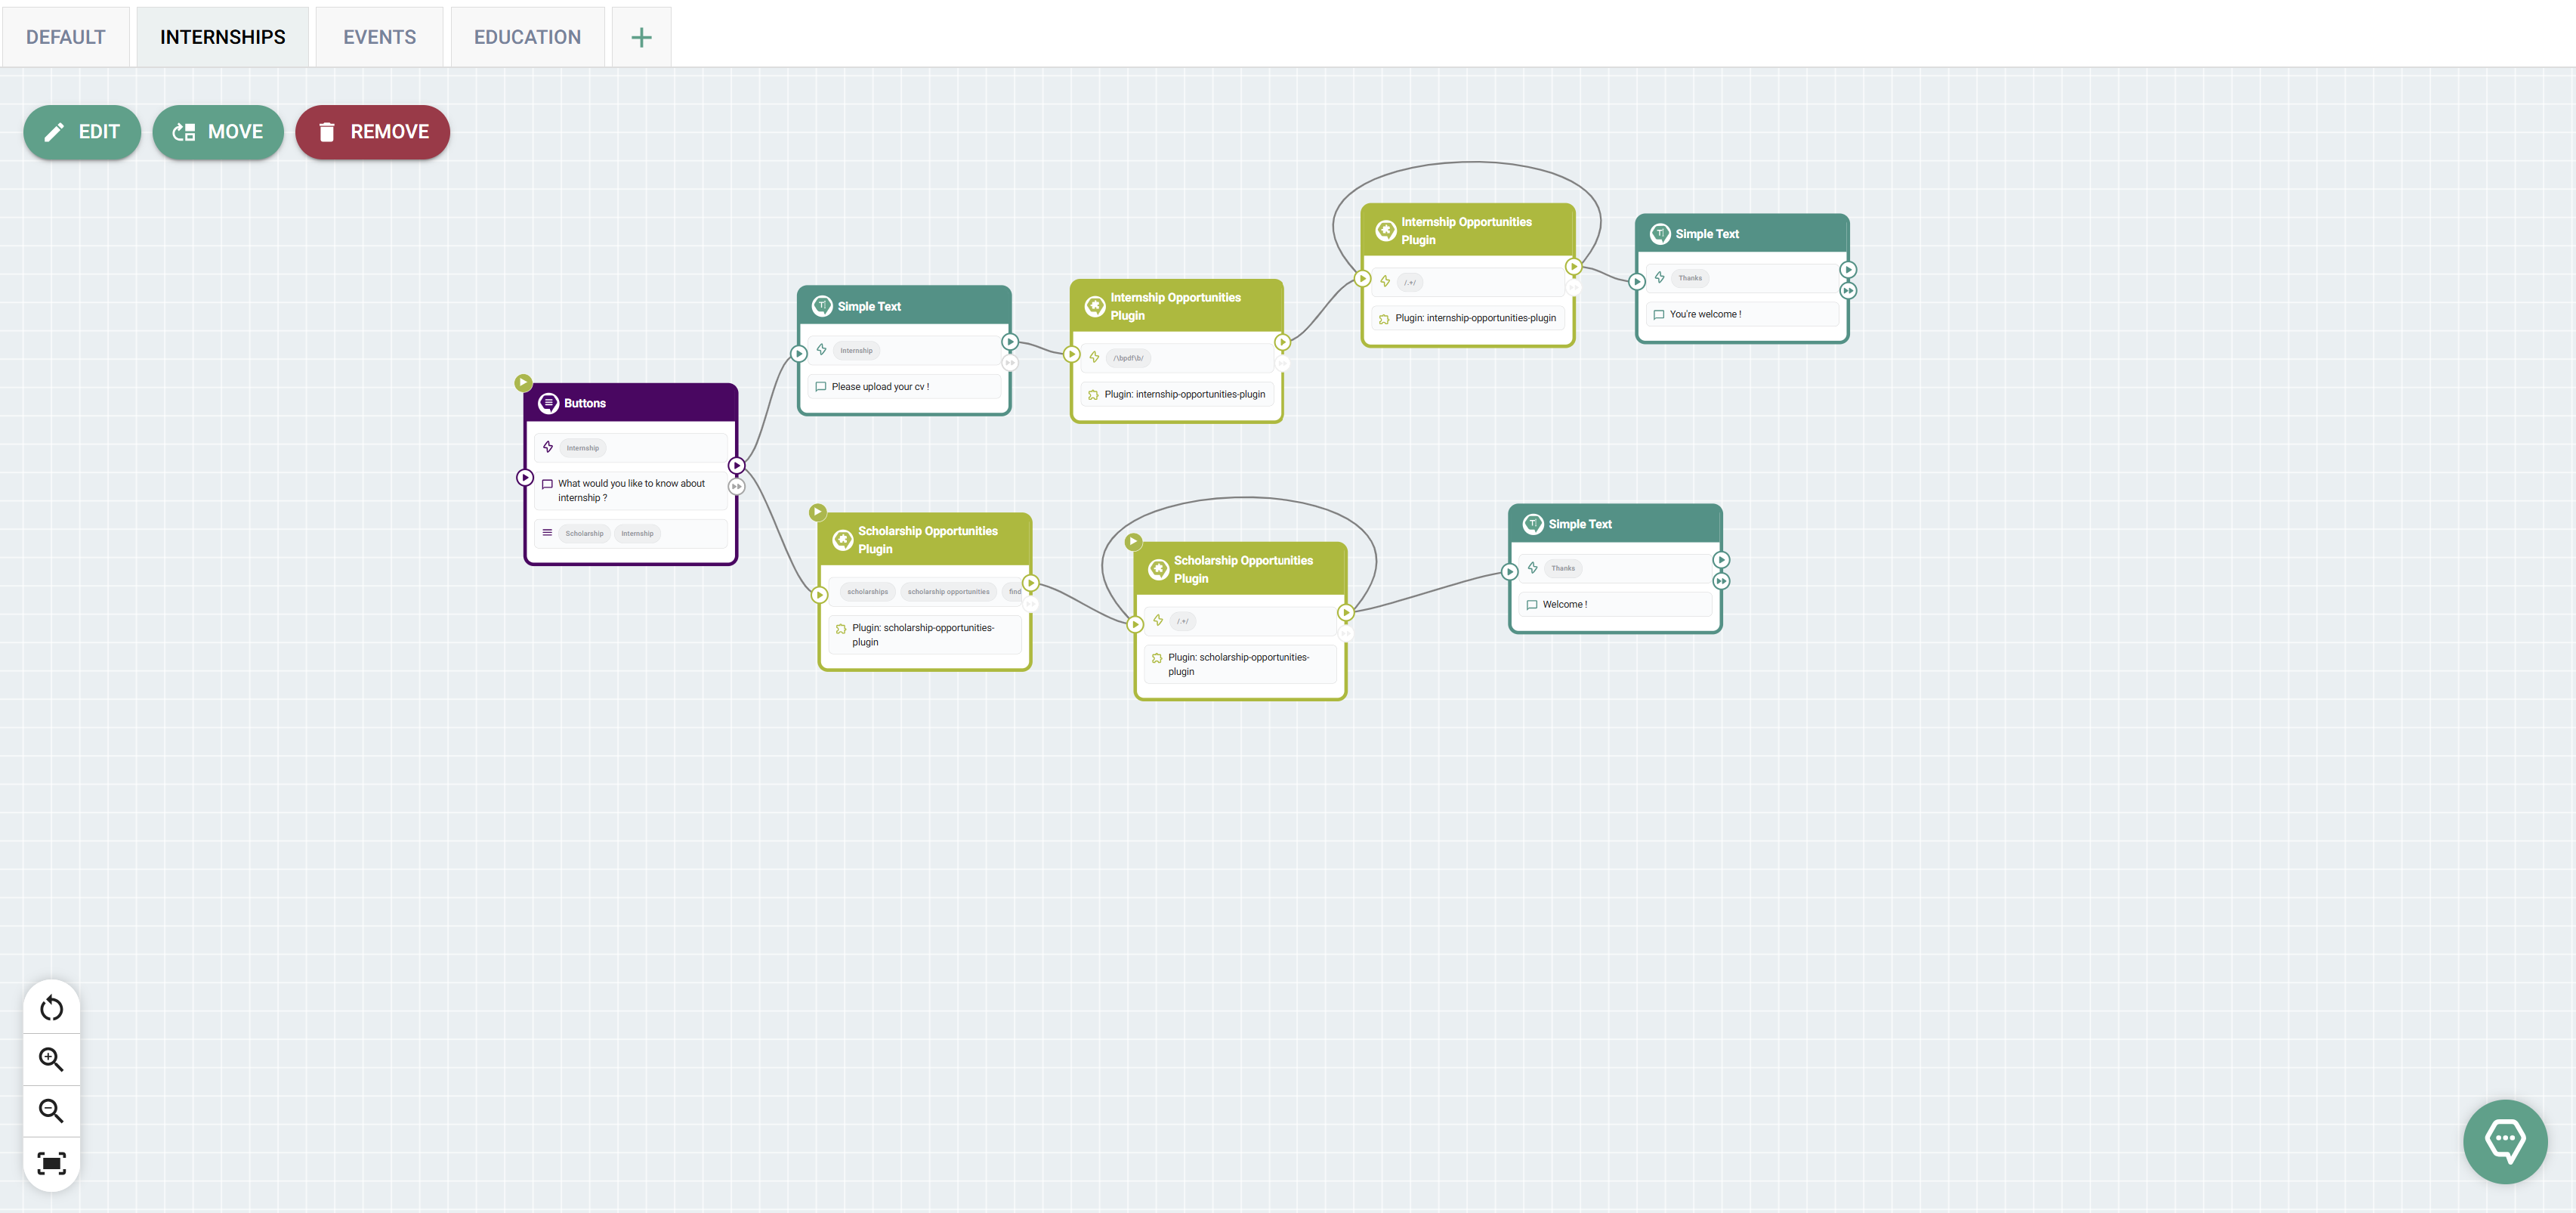2576x1213 pixels.
Task: Open the chatbot test widget
Action: [2504, 1141]
